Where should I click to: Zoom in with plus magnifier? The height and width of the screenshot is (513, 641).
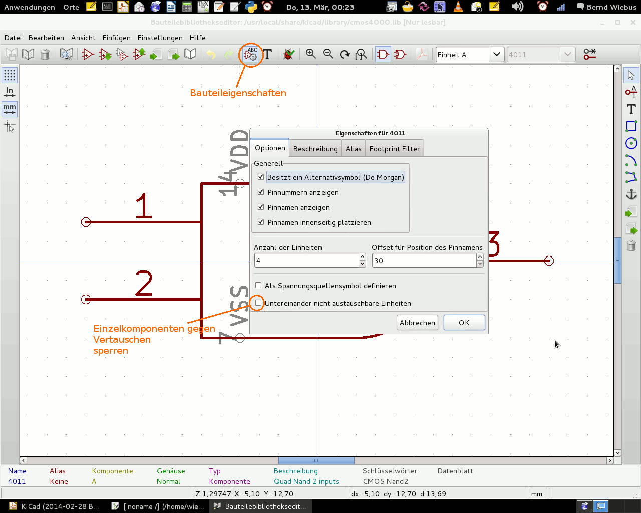pos(311,54)
